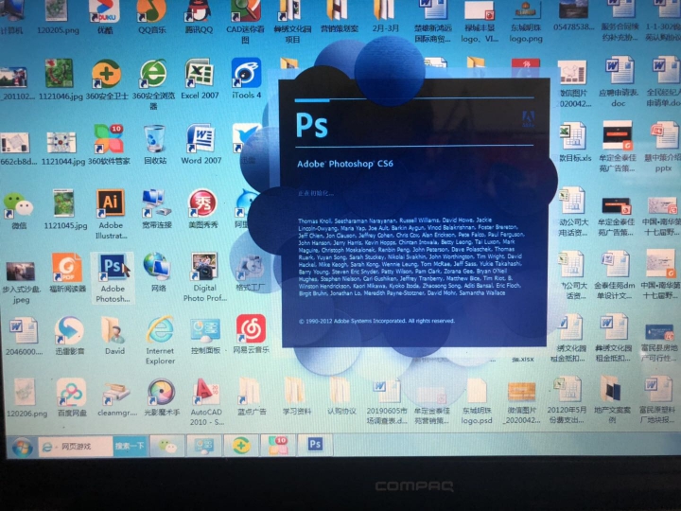Open 360安全浏览器 shortcut

153,84
